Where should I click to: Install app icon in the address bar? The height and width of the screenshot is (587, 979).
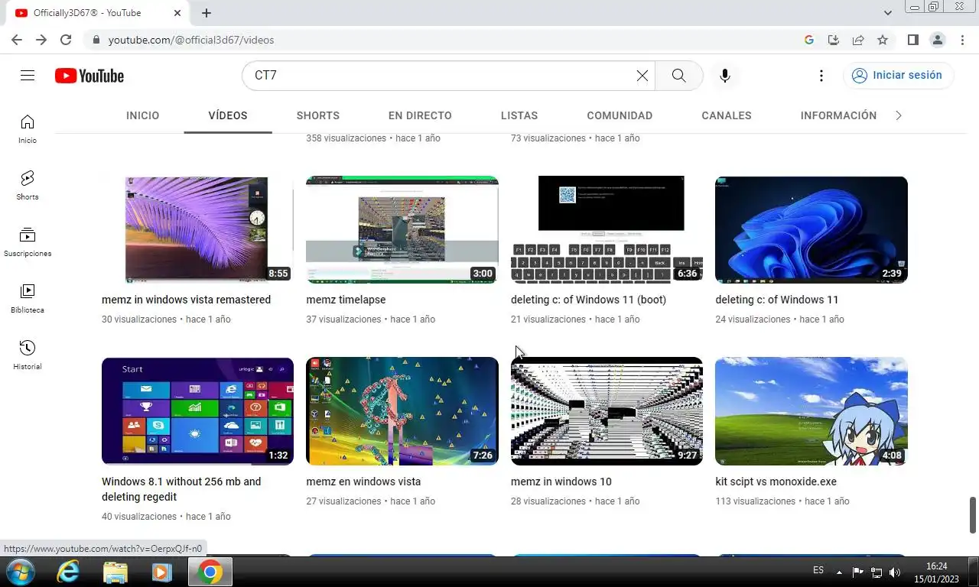pyautogui.click(x=834, y=40)
